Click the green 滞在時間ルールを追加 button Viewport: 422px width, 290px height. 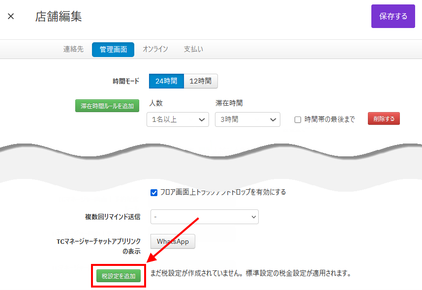[x=107, y=106]
